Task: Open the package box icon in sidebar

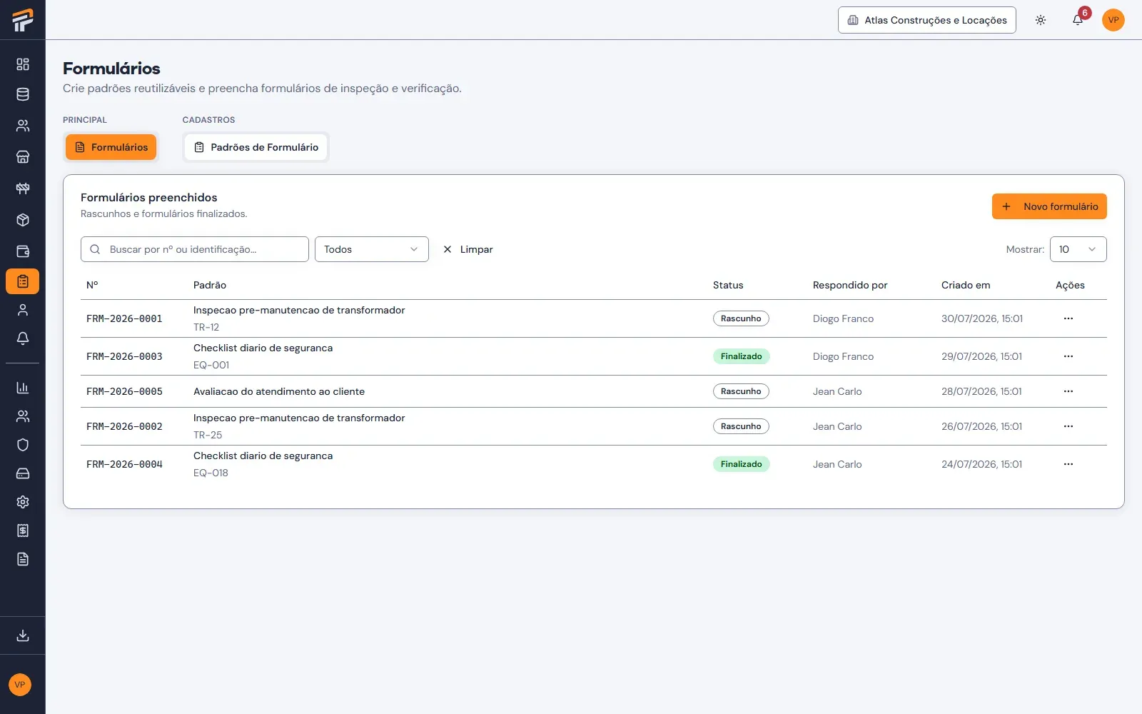Action: [23, 220]
